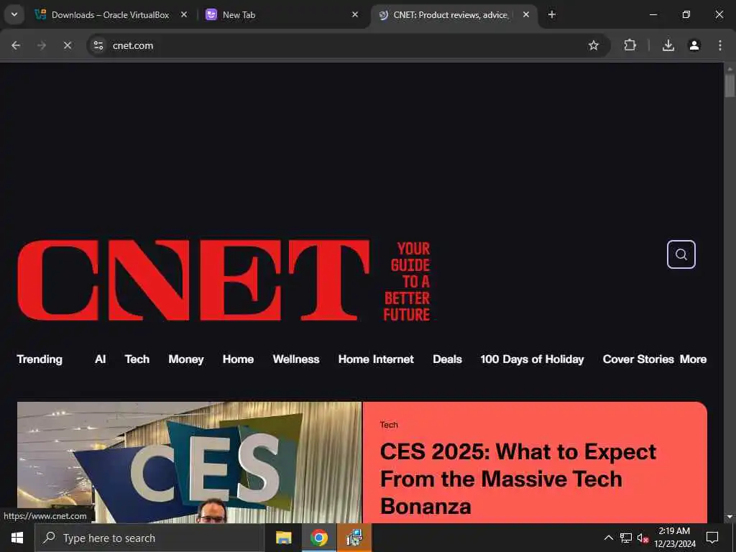Click the red CNET logo
Viewport: 736px width, 552px height.
pos(193,280)
